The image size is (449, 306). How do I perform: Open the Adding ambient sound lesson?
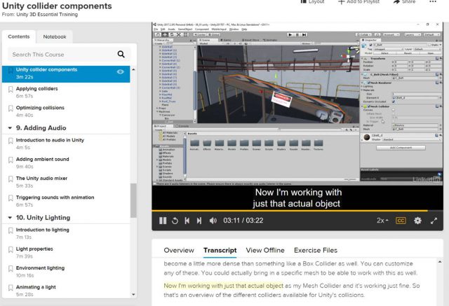click(42, 159)
